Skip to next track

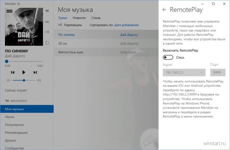coord(35,72)
